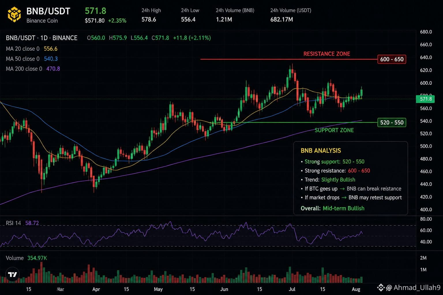443x295 pixels.
Task: Click the 400.0 price axis label
Action: (x=426, y=210)
